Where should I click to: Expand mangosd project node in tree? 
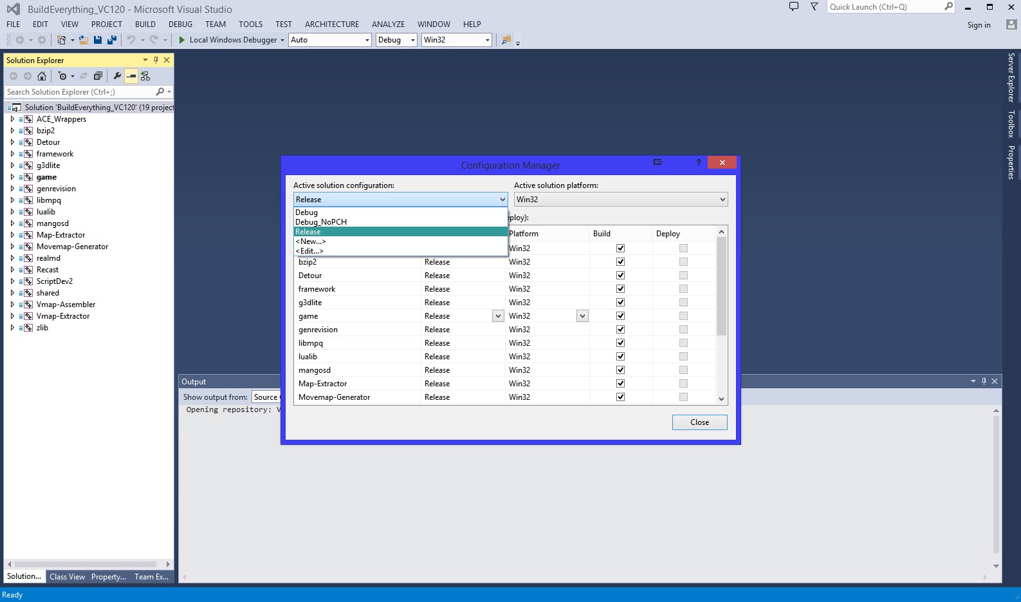tap(12, 223)
